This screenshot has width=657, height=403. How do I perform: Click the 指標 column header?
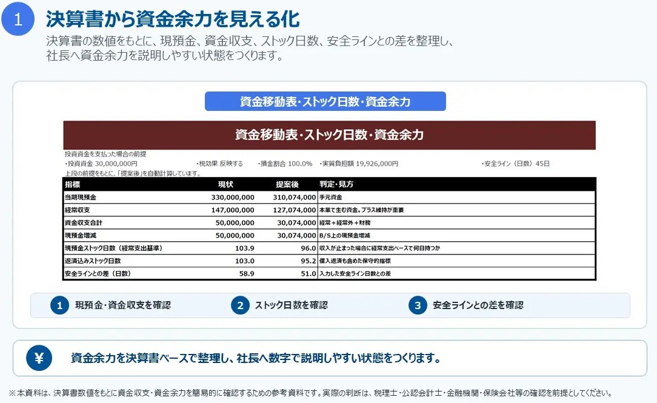(73, 184)
